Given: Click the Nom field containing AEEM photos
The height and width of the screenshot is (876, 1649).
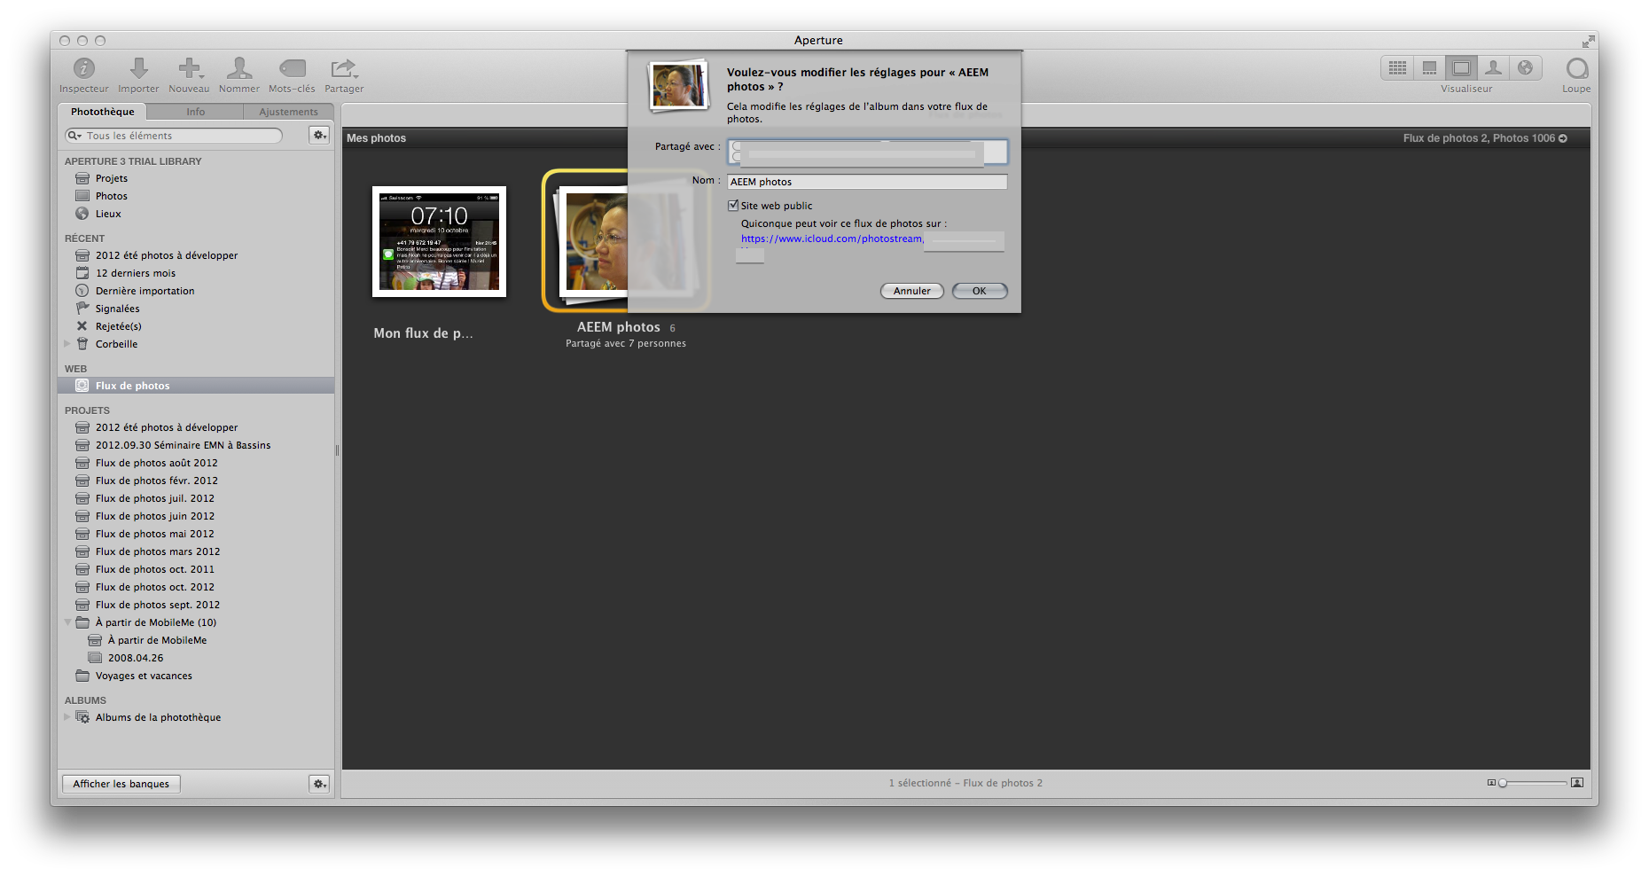Looking at the screenshot, I should pos(866,182).
